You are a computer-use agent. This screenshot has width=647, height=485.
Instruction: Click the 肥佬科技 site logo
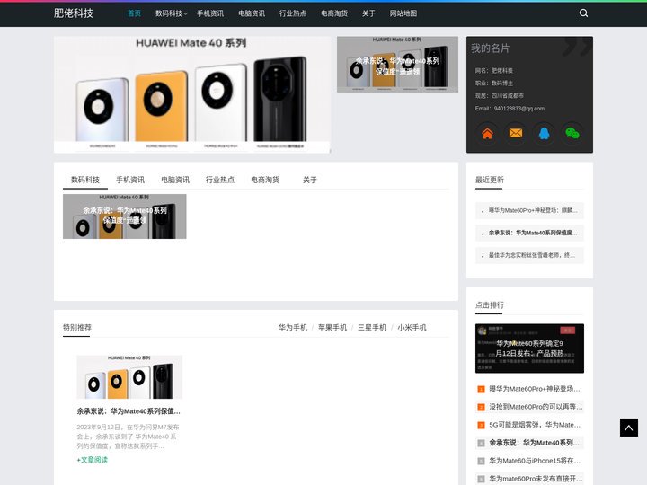pos(74,13)
